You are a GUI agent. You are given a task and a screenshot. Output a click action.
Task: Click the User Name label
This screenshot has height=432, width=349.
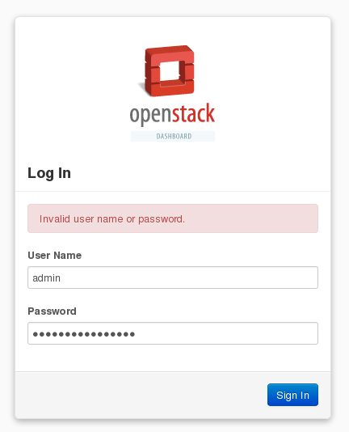(x=54, y=256)
